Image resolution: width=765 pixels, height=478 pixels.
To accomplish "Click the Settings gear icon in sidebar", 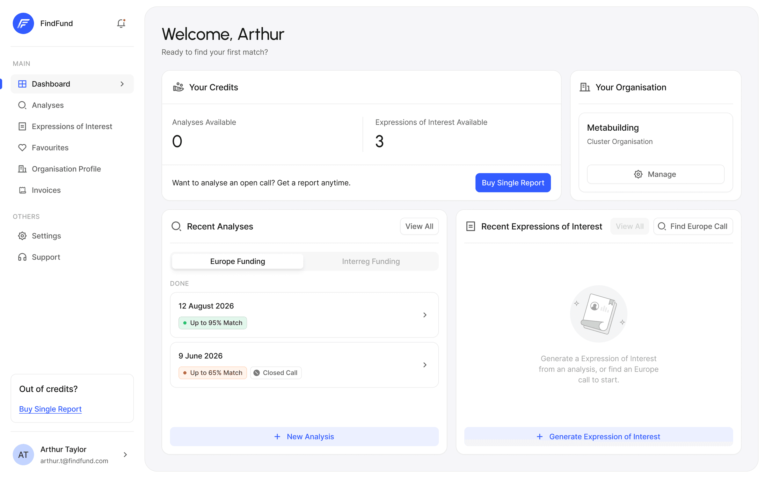I will (22, 236).
